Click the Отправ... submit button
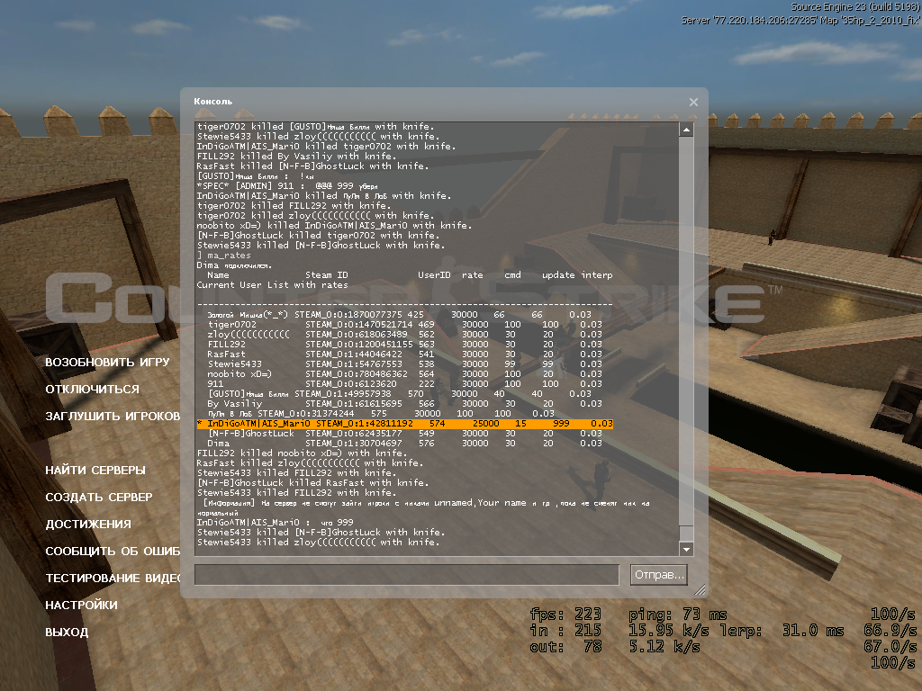This screenshot has height=691, width=922. click(x=659, y=575)
